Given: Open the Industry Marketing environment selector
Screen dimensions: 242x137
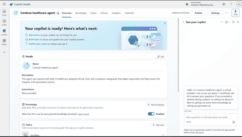Looking at the screenshot, I should point(202,4).
